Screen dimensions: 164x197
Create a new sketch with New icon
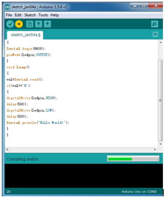(30, 24)
